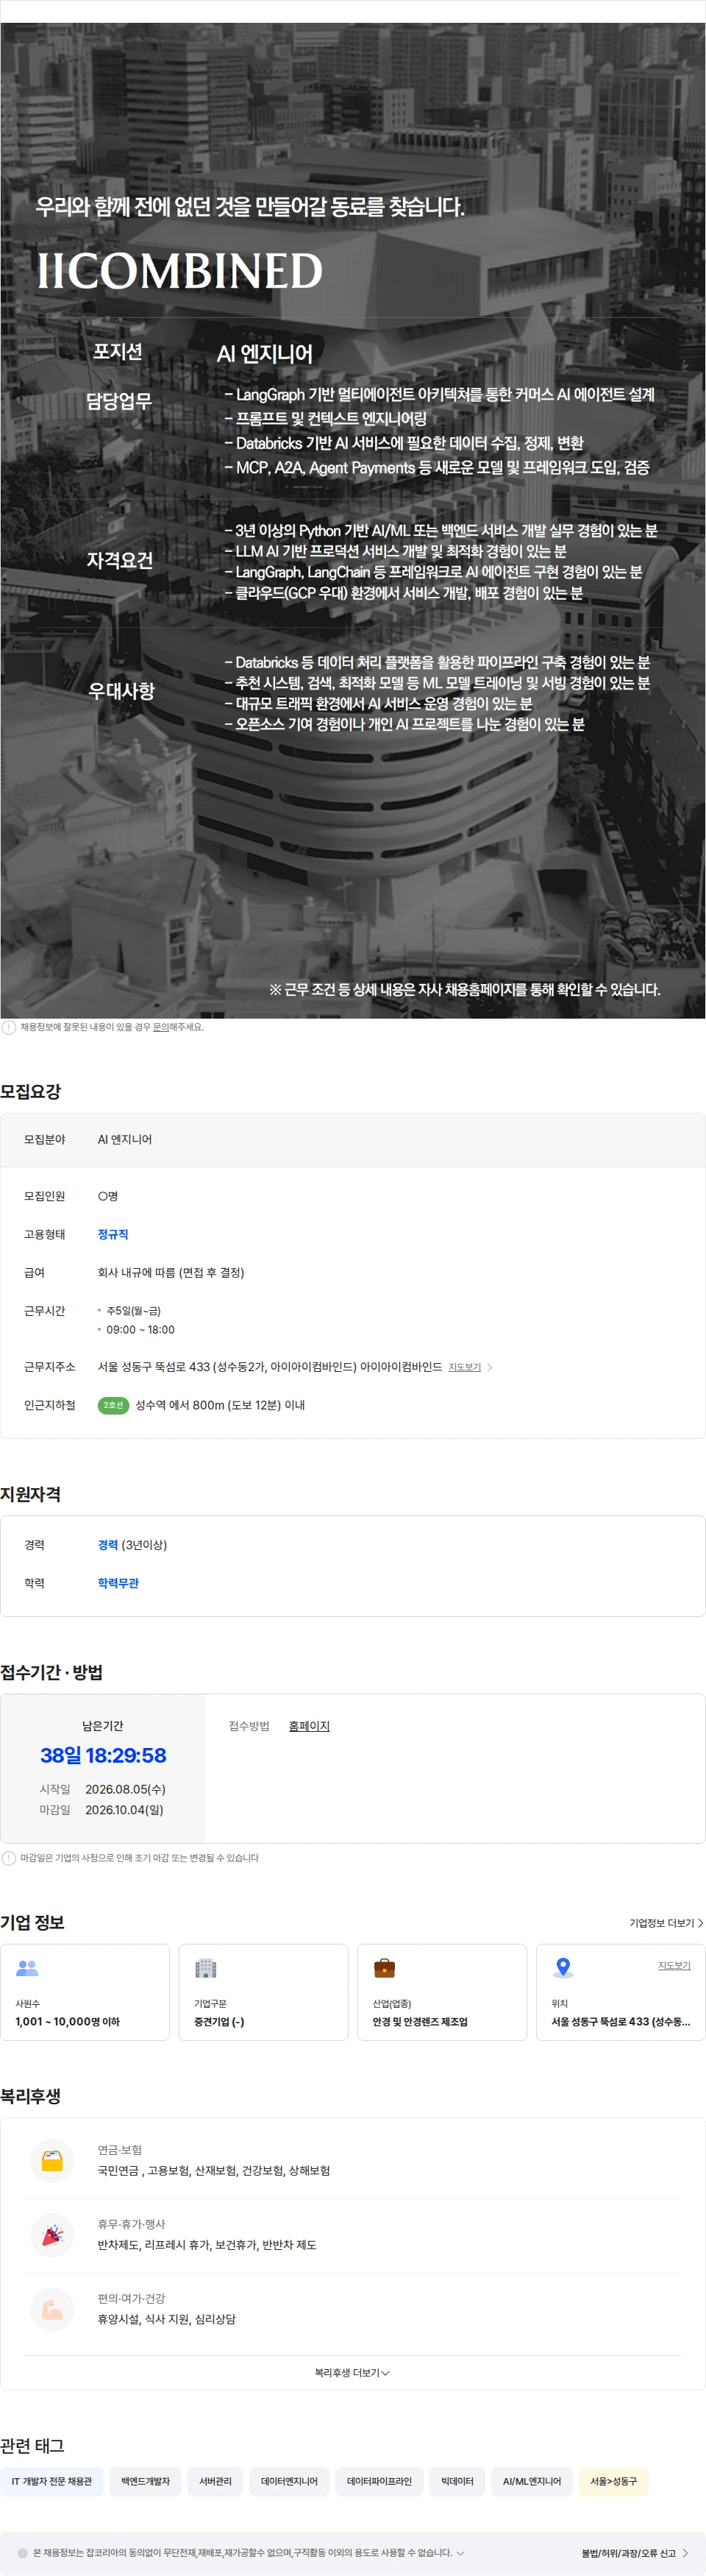Click the 주5일(월~금) work schedule text
The height and width of the screenshot is (2576, 706).
click(x=134, y=1311)
